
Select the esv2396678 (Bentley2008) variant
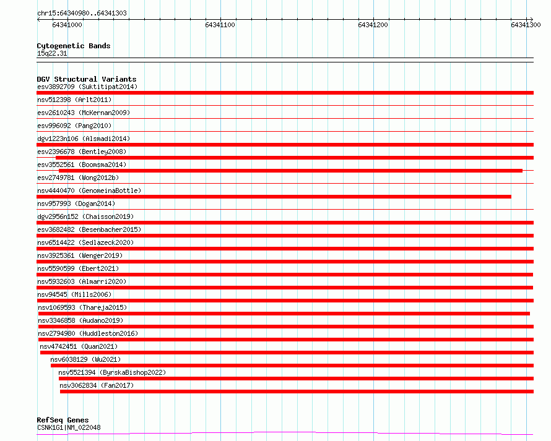click(82, 152)
